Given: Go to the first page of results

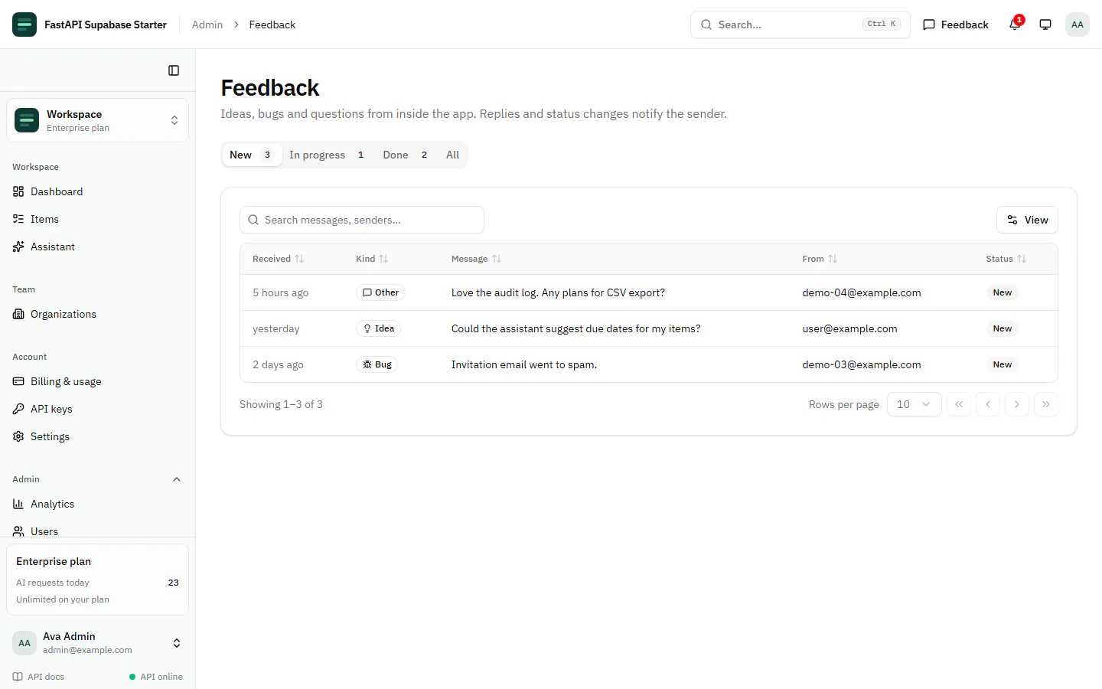Looking at the screenshot, I should tap(959, 404).
